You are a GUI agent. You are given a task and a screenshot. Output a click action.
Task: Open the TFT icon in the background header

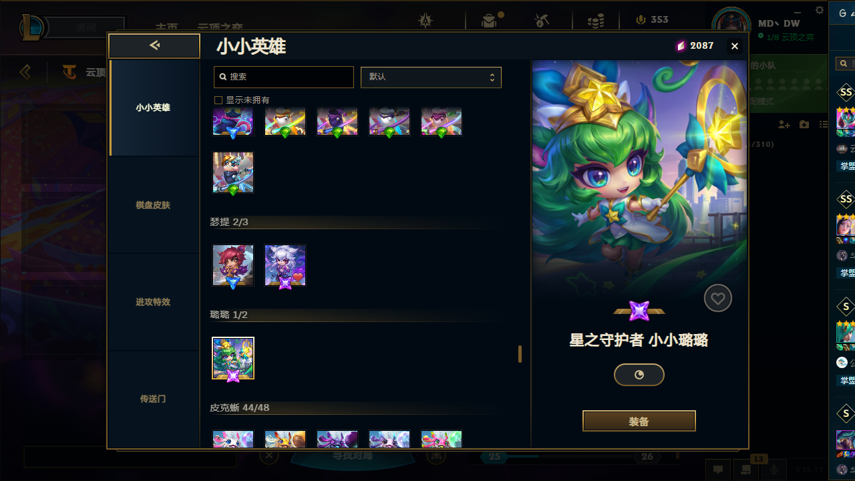[69, 71]
